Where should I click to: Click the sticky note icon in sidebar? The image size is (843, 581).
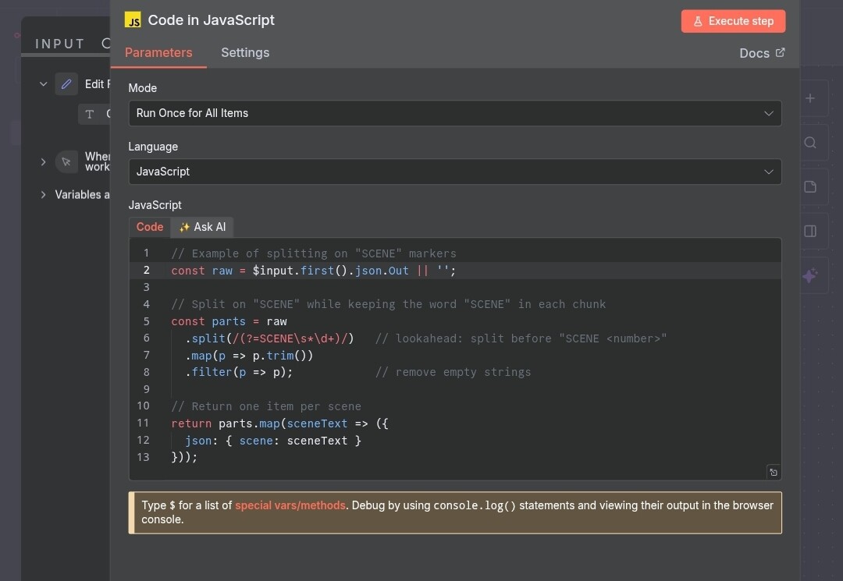pos(810,187)
